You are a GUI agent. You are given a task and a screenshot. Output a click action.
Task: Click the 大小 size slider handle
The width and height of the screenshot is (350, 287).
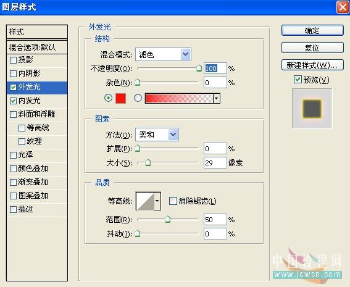(148, 163)
